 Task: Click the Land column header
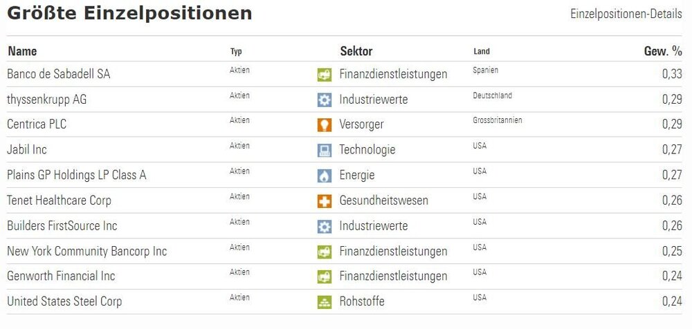coord(482,52)
